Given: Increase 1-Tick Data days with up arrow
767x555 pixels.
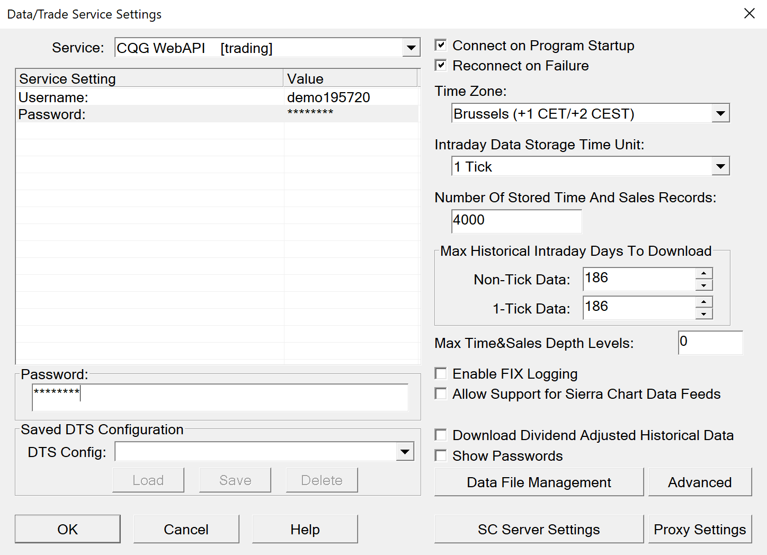Looking at the screenshot, I should point(703,302).
